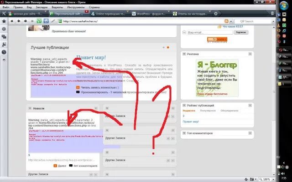Open the Bookmarks star panel
The width and height of the screenshot is (292, 182).
click(4, 21)
